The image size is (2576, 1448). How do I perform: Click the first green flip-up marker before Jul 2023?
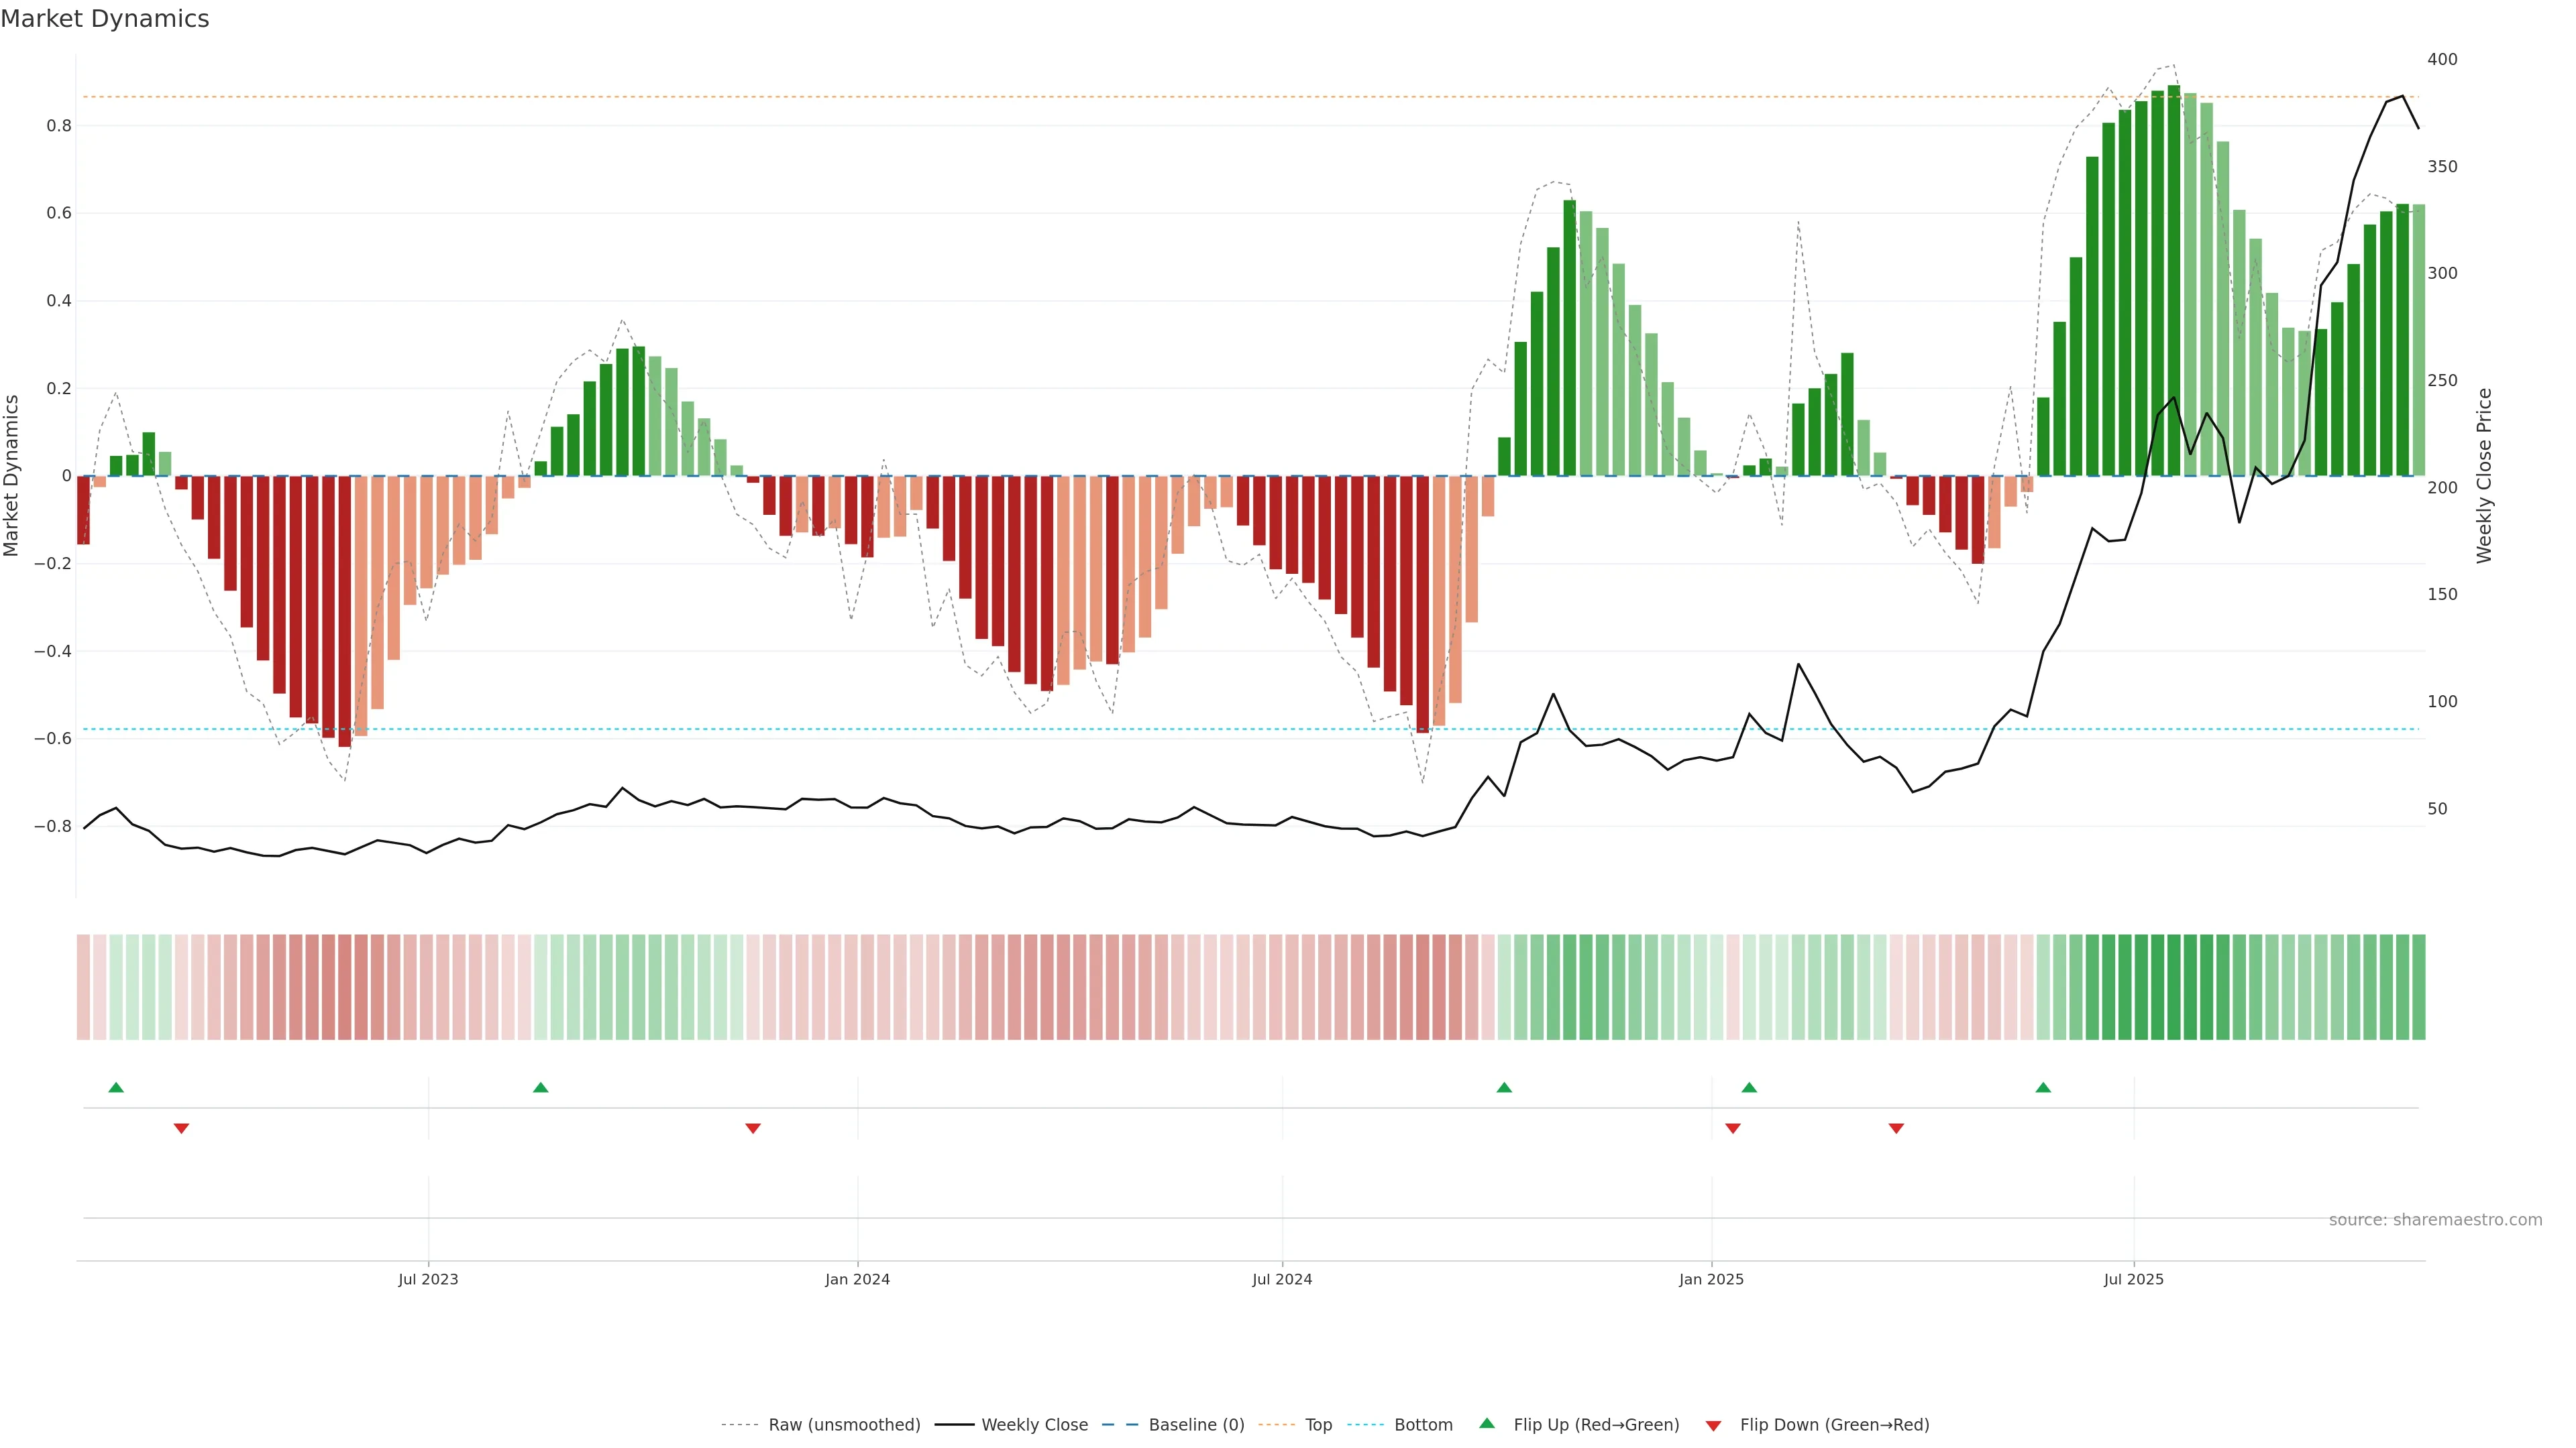[116, 1087]
